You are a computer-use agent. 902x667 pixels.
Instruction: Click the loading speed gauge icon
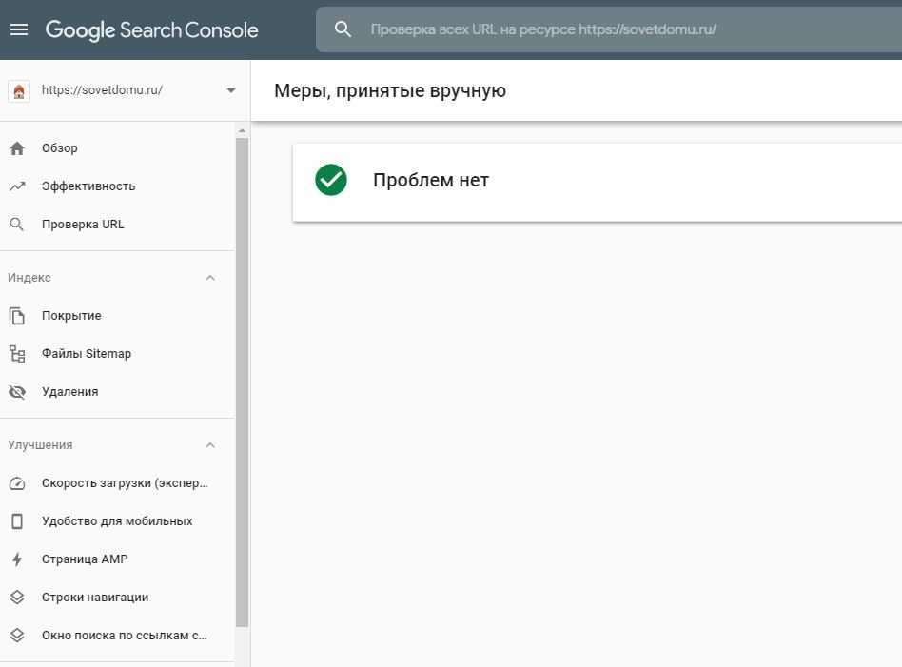click(x=17, y=483)
